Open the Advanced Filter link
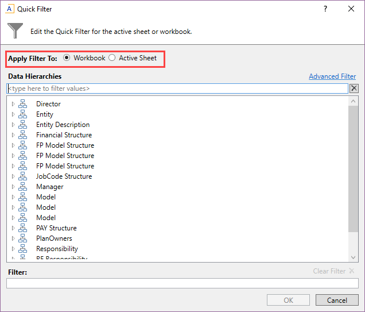 click(332, 76)
